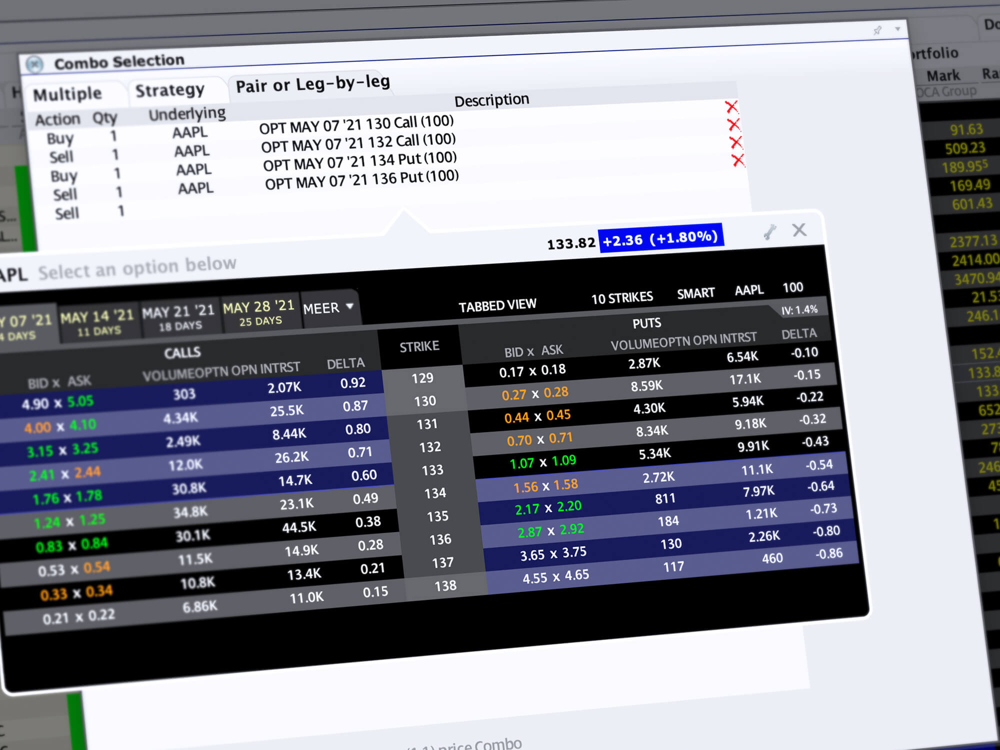Select call bid/ask 4.00 x 4.10
The width and height of the screenshot is (1000, 750).
60,426
